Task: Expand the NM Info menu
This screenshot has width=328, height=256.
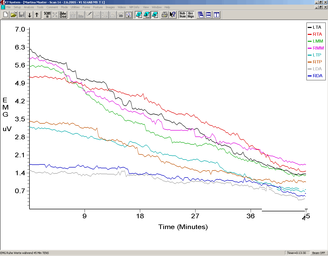Action: pyautogui.click(x=134, y=7)
